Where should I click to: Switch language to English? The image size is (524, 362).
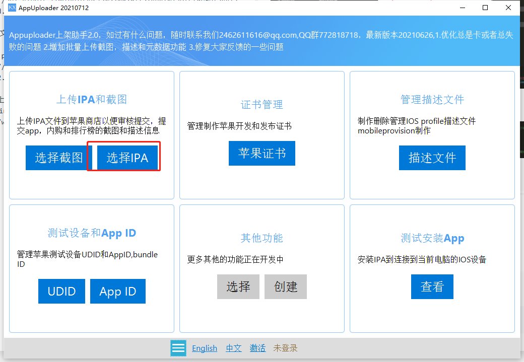pyautogui.click(x=205, y=348)
